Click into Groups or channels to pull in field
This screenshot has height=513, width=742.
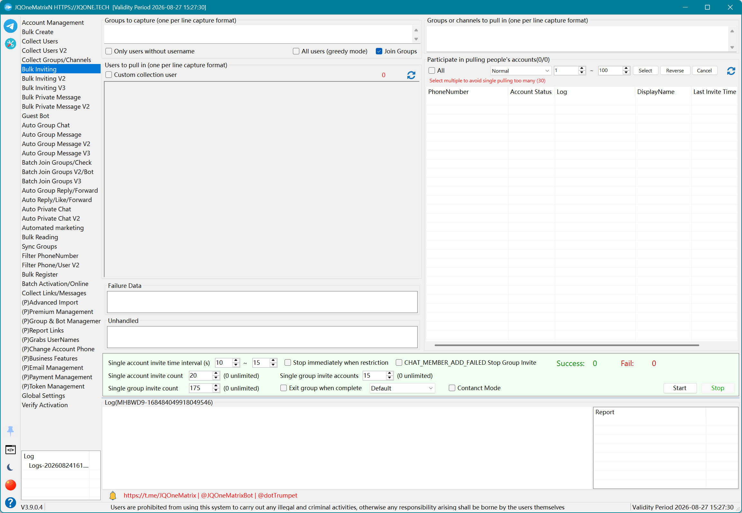coord(577,39)
